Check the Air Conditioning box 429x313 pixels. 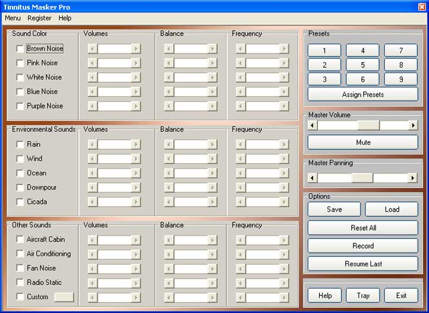[20, 254]
